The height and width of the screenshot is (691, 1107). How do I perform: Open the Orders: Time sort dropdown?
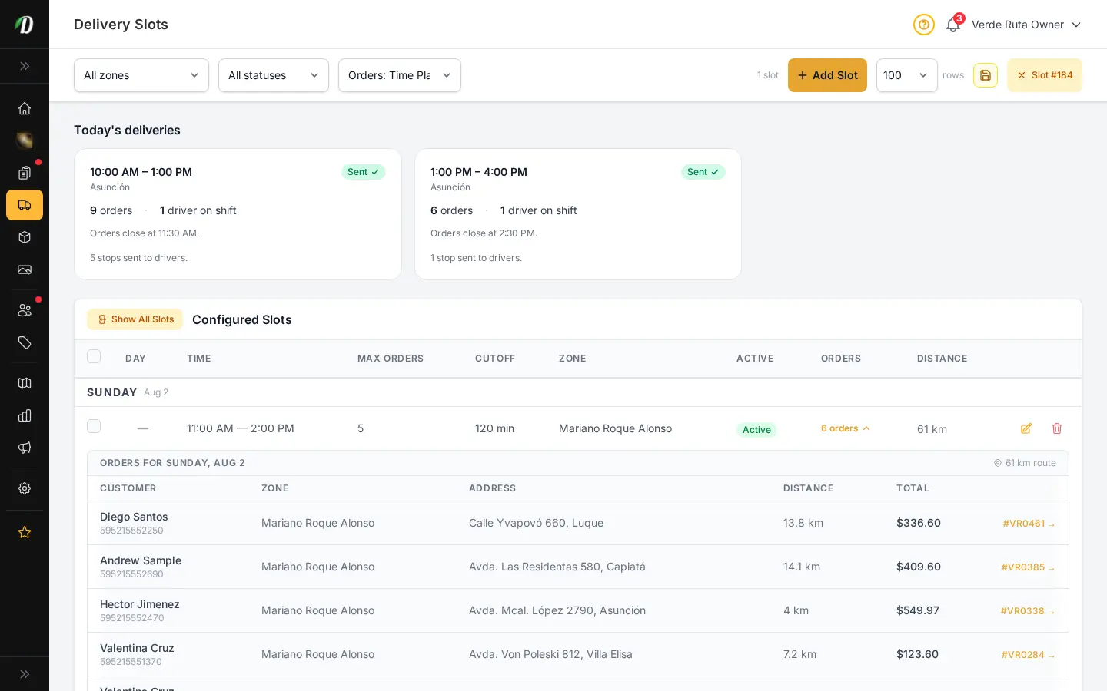[400, 75]
